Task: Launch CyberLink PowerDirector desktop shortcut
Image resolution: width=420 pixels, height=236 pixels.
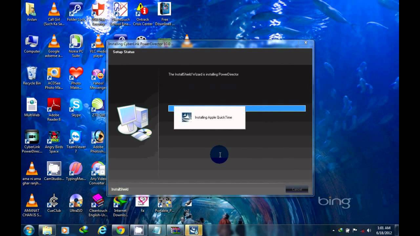Action: (x=32, y=141)
